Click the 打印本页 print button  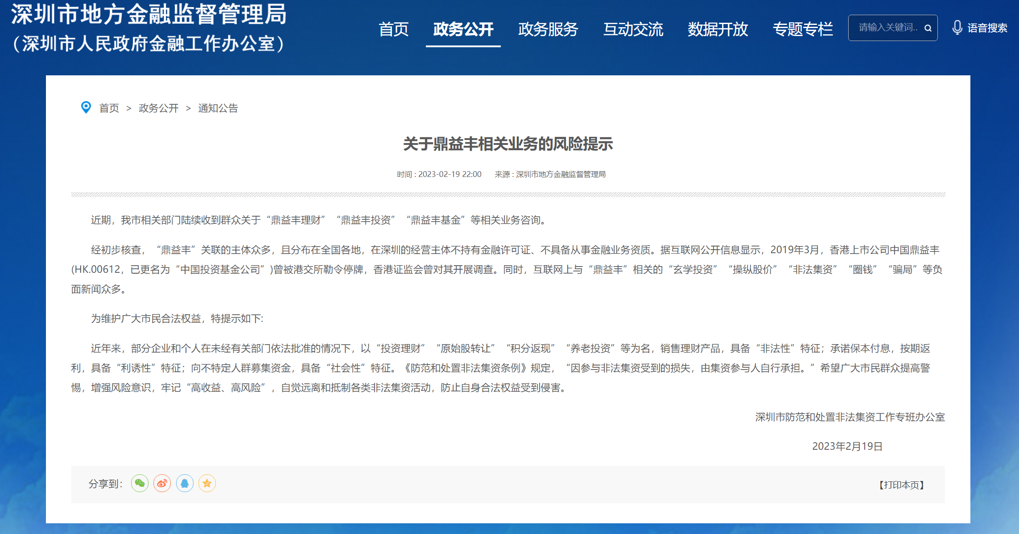coord(901,485)
